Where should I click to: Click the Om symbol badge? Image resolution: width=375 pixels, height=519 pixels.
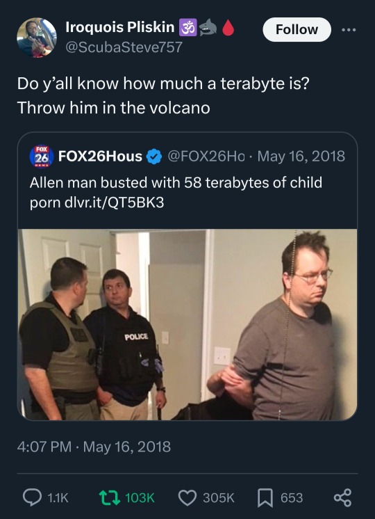pos(188,27)
